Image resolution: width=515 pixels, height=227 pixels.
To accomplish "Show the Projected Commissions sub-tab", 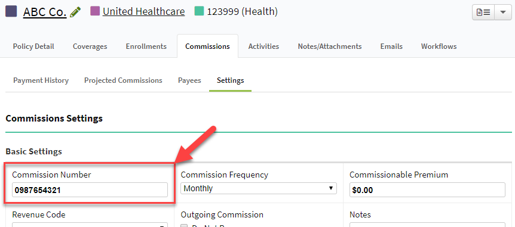I will coord(123,80).
